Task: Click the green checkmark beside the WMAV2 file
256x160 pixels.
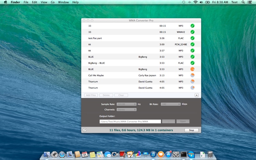Action: (193, 32)
